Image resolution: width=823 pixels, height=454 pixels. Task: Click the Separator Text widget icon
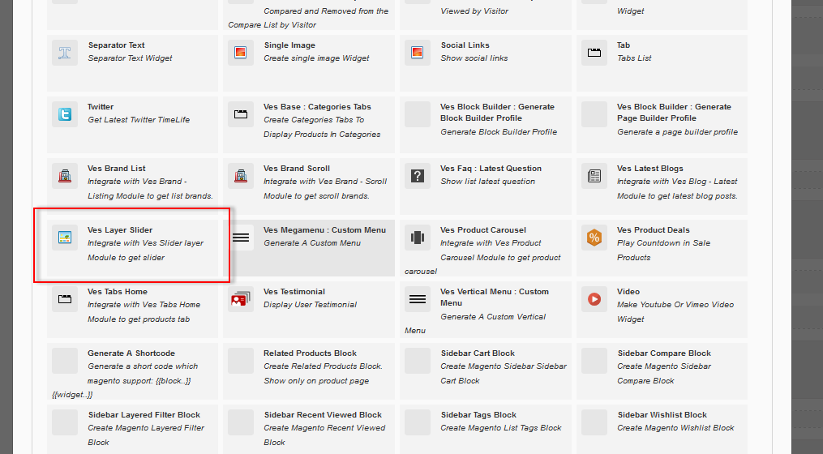click(x=65, y=53)
